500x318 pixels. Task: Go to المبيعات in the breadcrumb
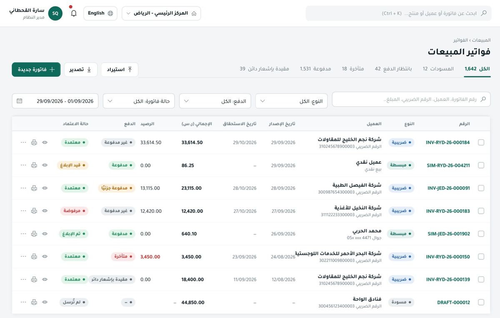click(482, 40)
